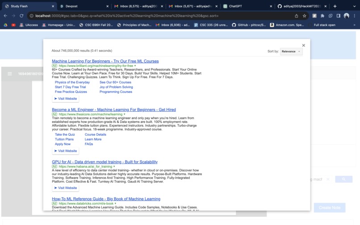This screenshot has width=360, height=225.
Task: Open the Chrome three-dot menu
Action: (354, 16)
